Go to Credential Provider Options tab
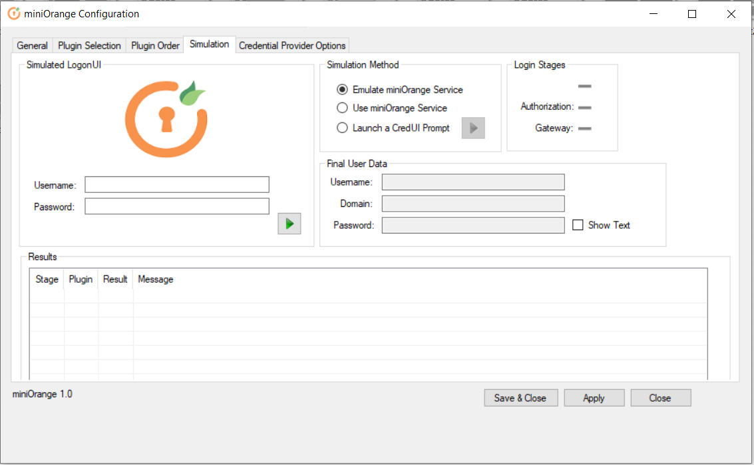The width and height of the screenshot is (754, 465). pos(292,46)
